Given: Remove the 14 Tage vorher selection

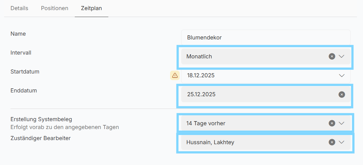Looking at the screenshot, I should tap(332, 123).
